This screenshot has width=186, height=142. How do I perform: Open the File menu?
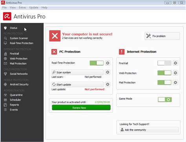[4, 7]
